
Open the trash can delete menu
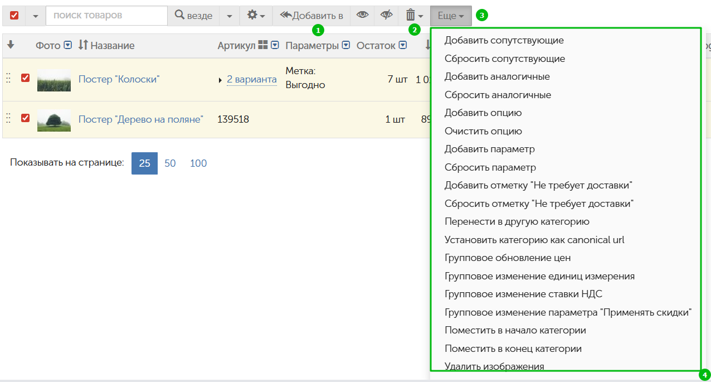[x=415, y=16]
